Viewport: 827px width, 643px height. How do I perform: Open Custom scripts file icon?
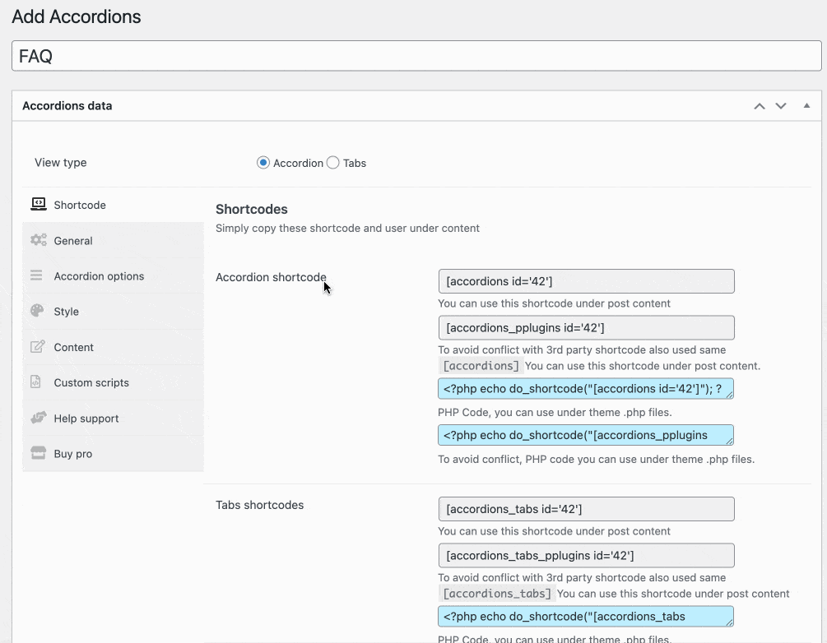(x=37, y=382)
